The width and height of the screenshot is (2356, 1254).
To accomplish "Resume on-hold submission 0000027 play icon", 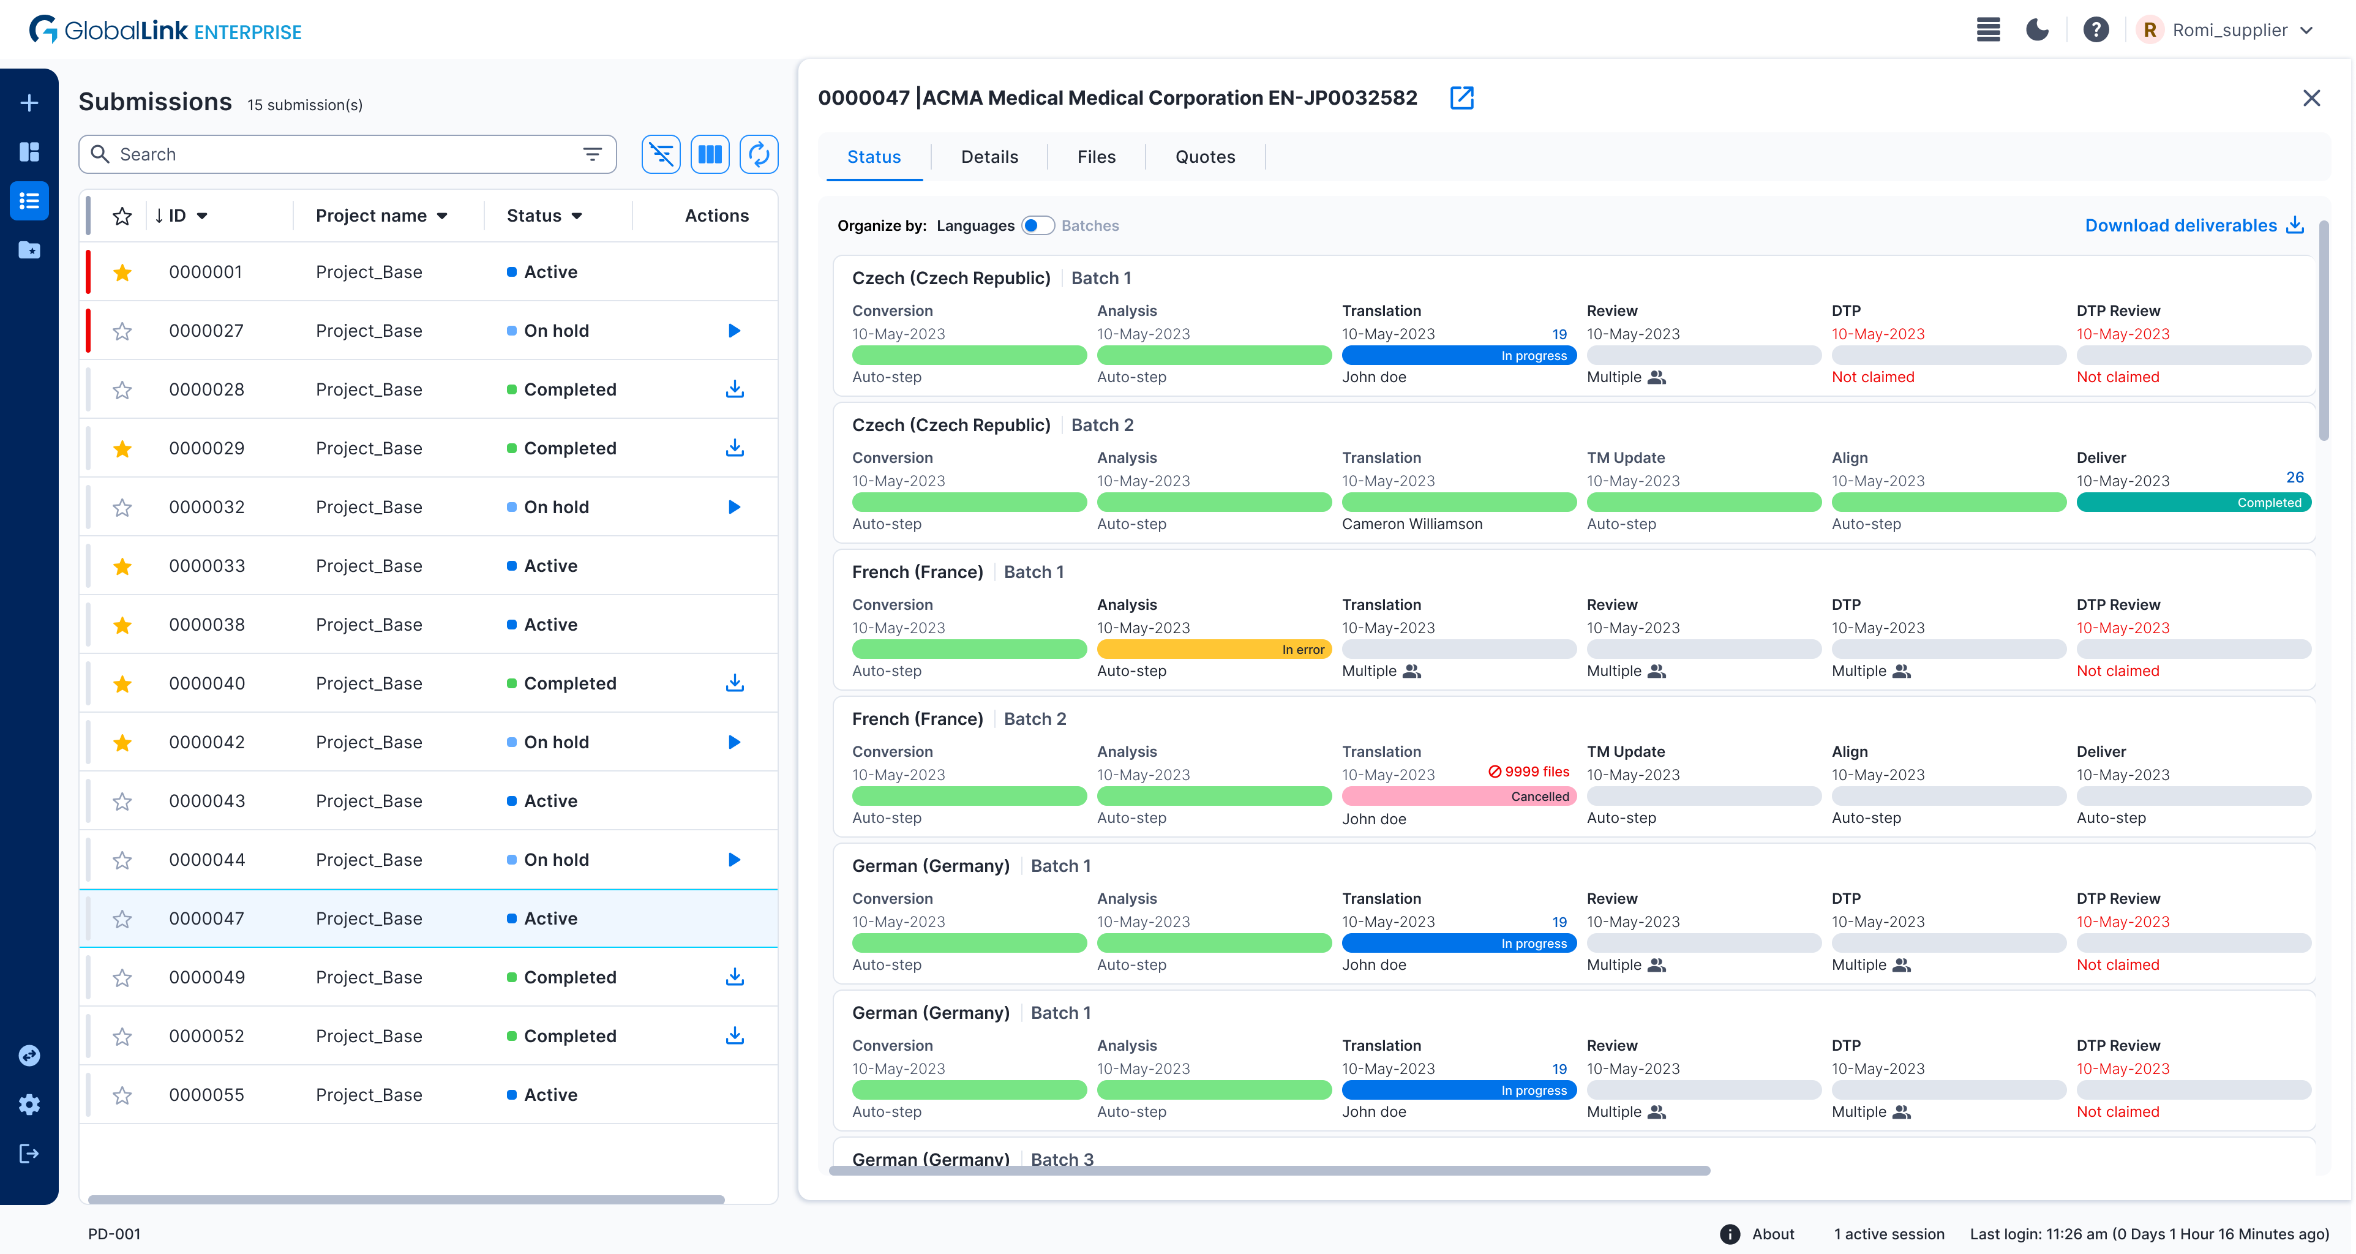I will click(x=733, y=331).
